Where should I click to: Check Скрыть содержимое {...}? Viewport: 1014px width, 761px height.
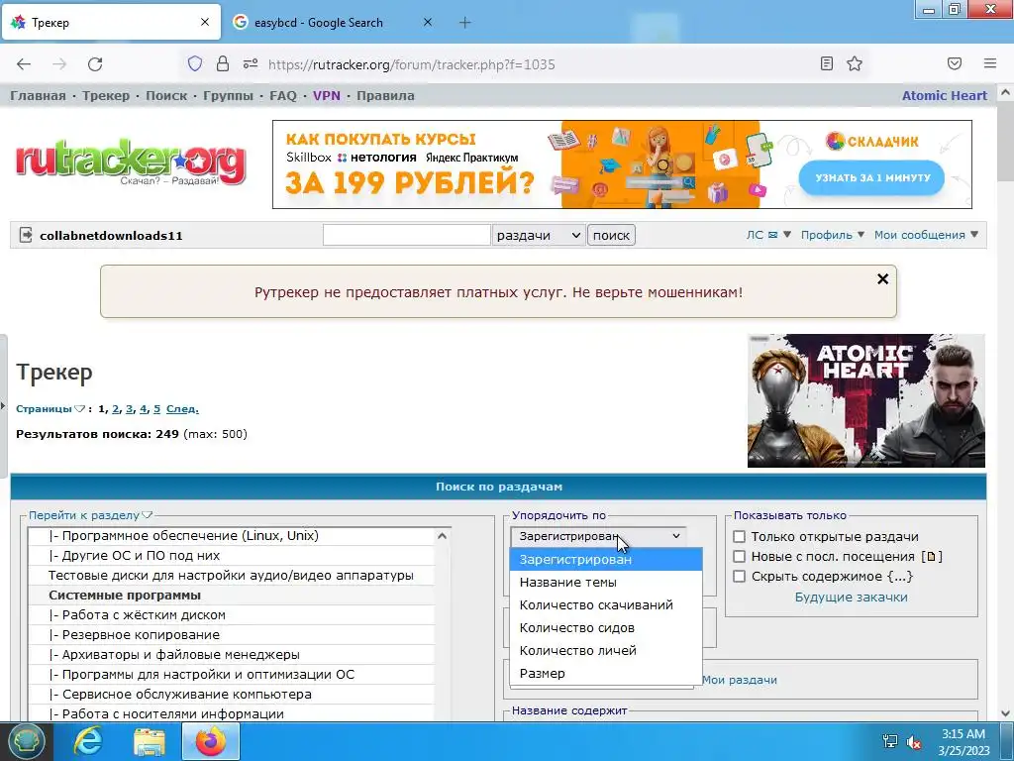point(739,577)
